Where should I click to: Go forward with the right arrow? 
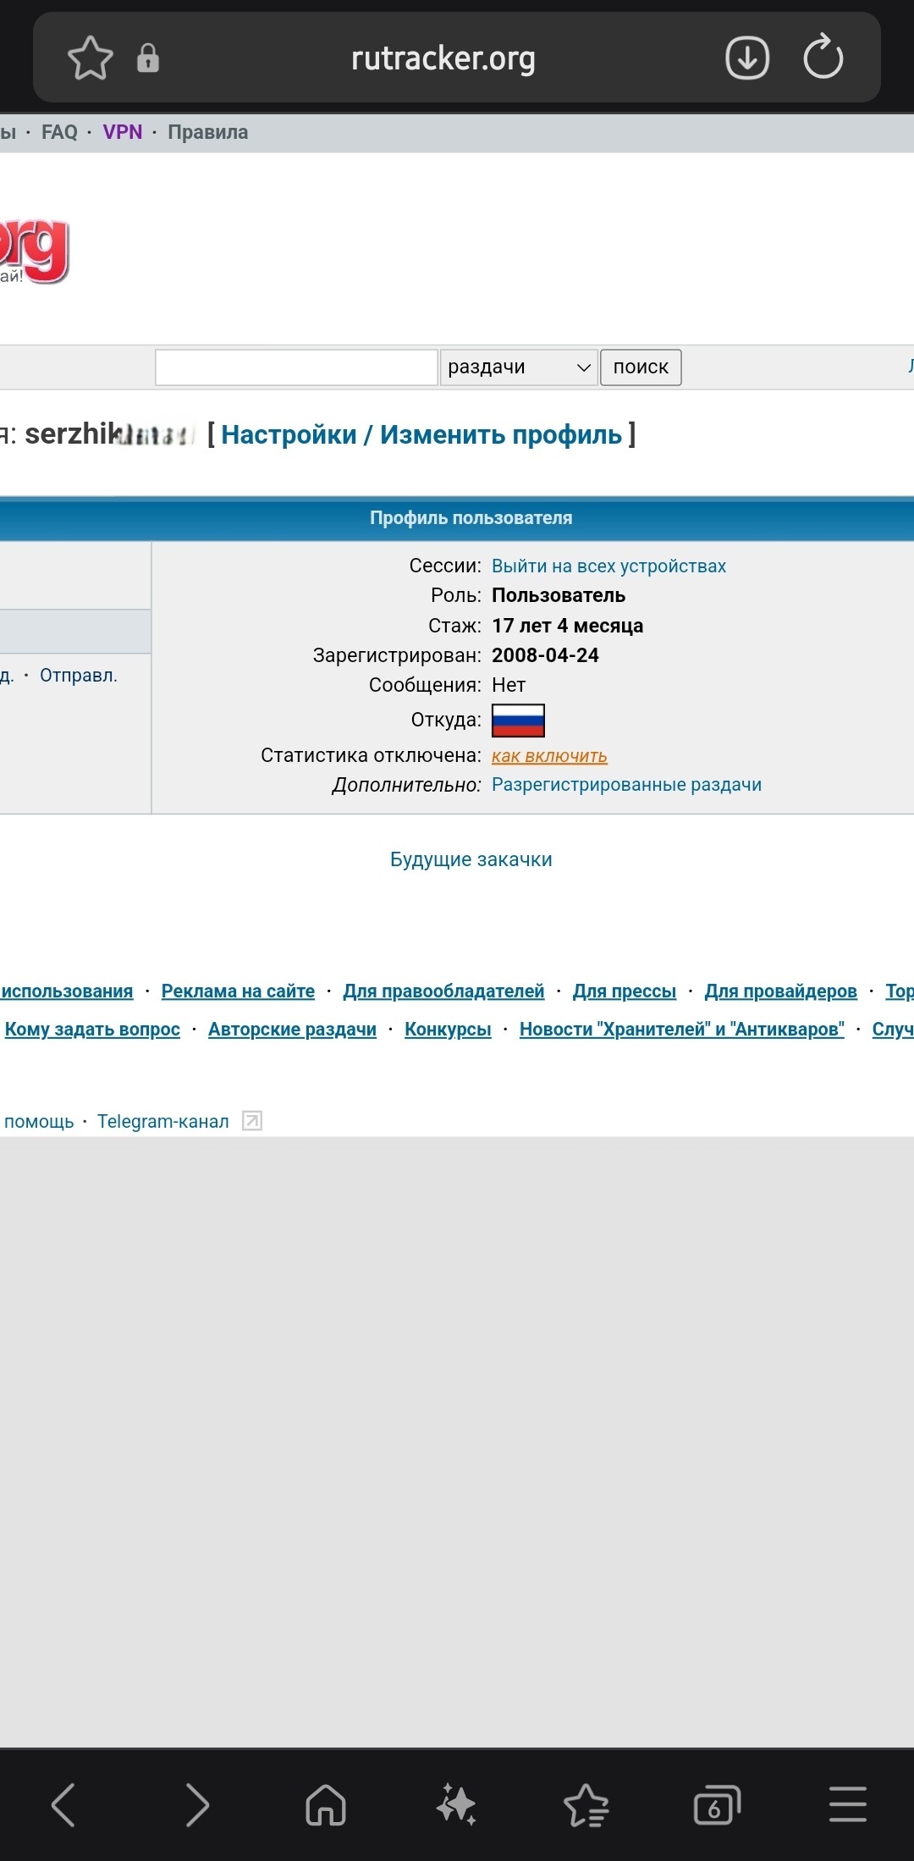tap(196, 1804)
